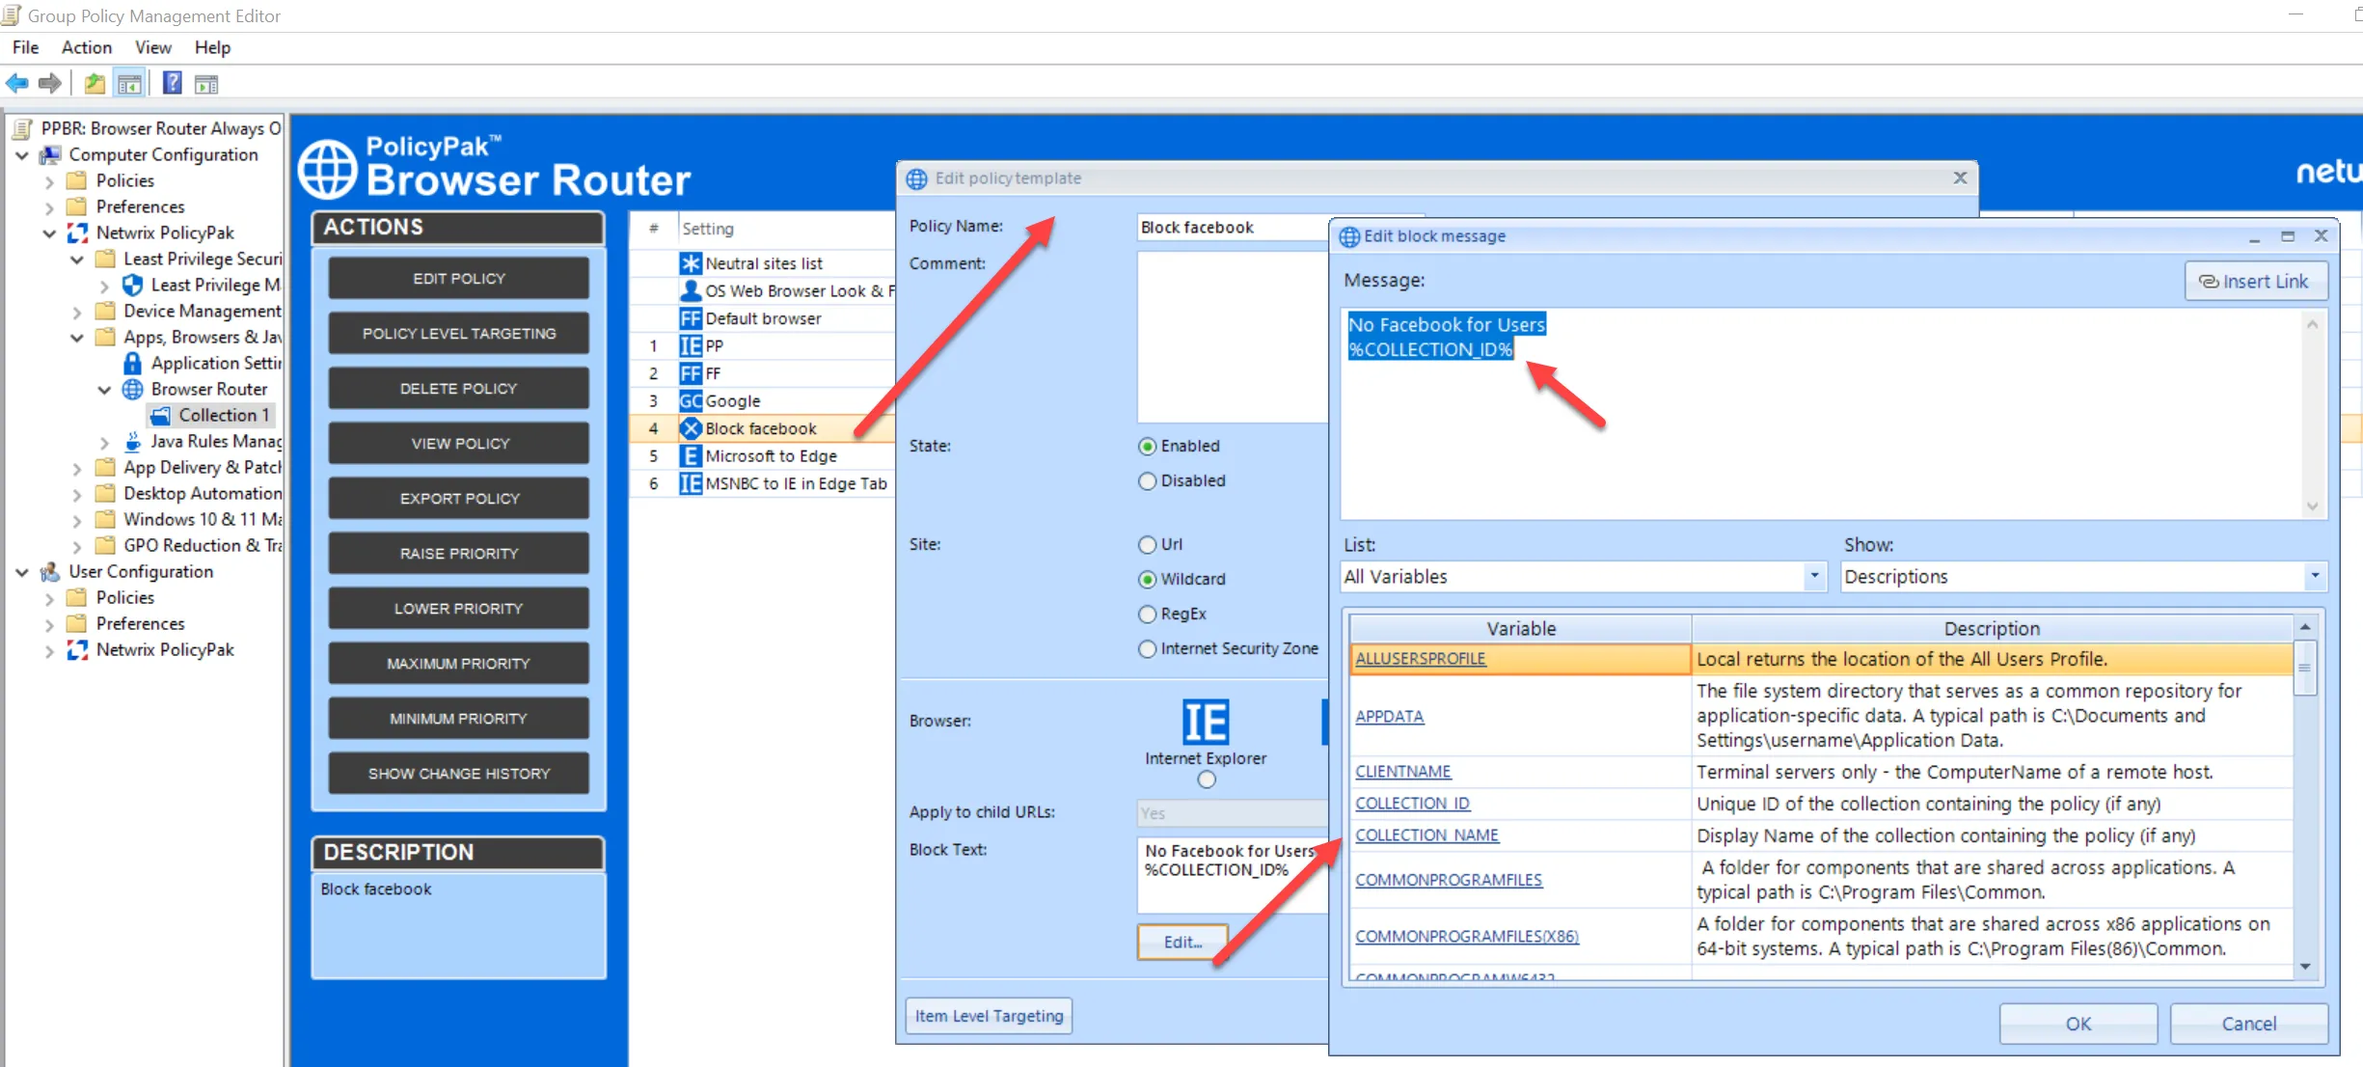
Task: Select the Disabled state radio button
Action: [x=1147, y=480]
